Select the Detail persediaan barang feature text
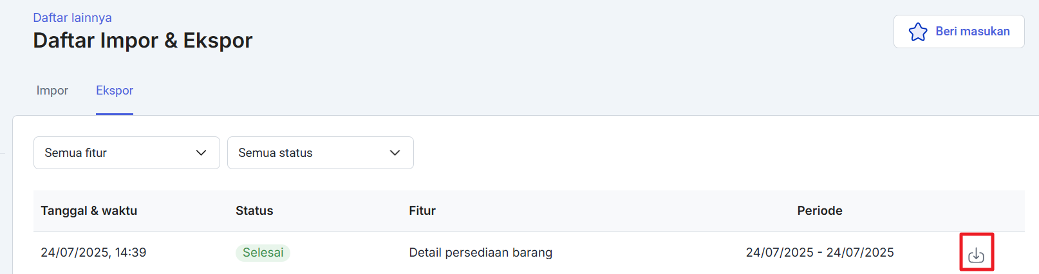 (480, 253)
